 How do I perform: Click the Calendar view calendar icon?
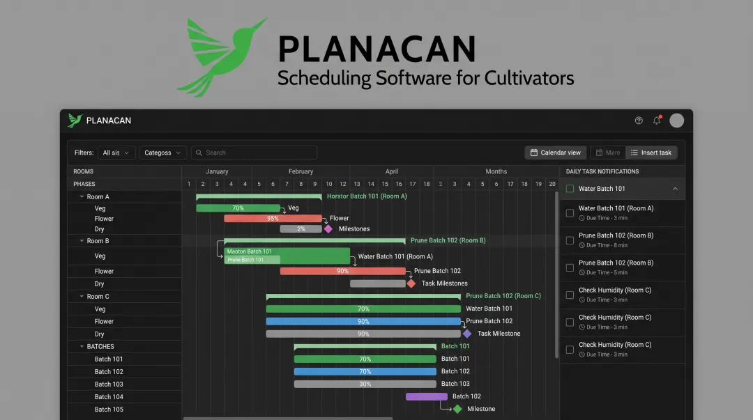click(x=534, y=153)
